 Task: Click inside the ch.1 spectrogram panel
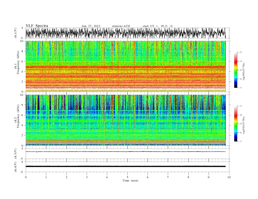[x=125, y=66]
